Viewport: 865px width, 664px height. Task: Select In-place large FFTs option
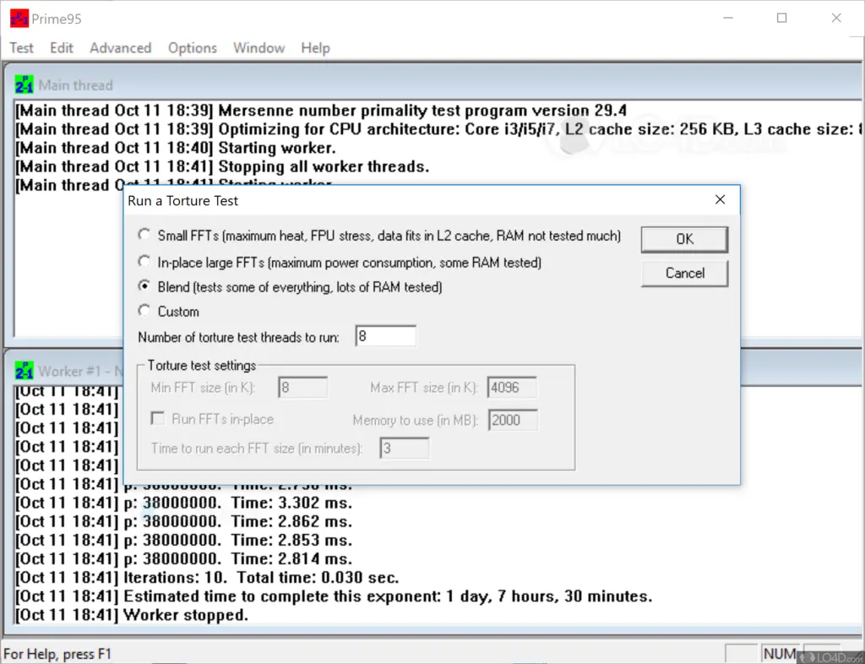(144, 261)
